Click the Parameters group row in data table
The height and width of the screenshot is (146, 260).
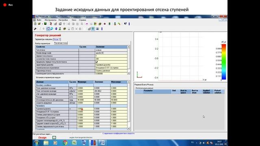[x=81, y=106]
